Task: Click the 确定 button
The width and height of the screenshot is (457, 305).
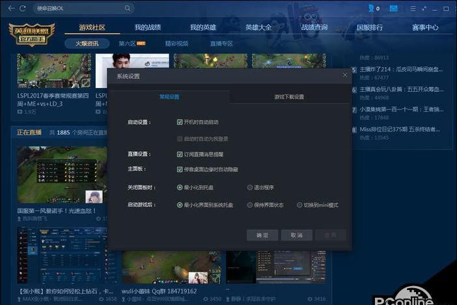Action: click(262, 235)
